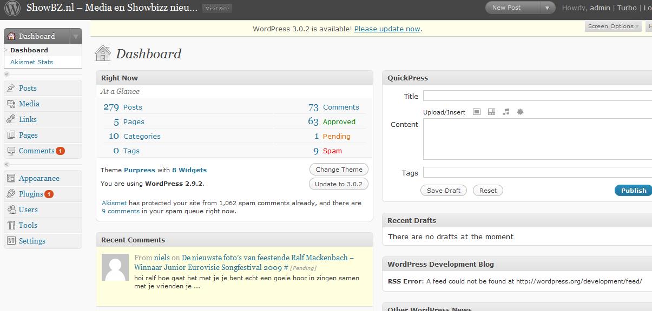This screenshot has width=652, height=311.
Task: Open the 9 Spam comments link
Action: coord(327,151)
